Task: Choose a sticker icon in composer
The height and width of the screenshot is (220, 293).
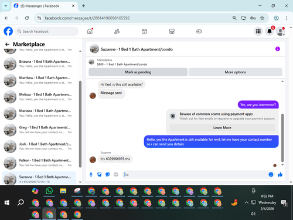Action: (107, 174)
